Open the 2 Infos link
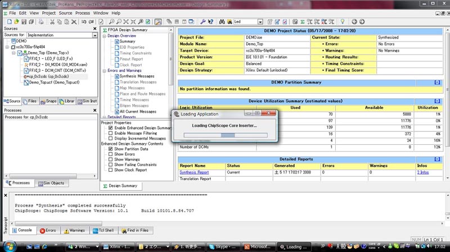Image resolution: width=450 pixels, height=252 pixels. 423,172
